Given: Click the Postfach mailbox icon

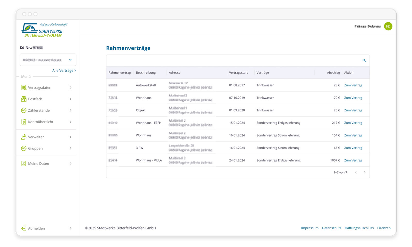Looking at the screenshot, I should click(24, 99).
